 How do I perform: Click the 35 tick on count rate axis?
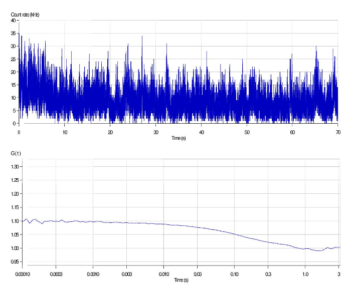[13, 34]
